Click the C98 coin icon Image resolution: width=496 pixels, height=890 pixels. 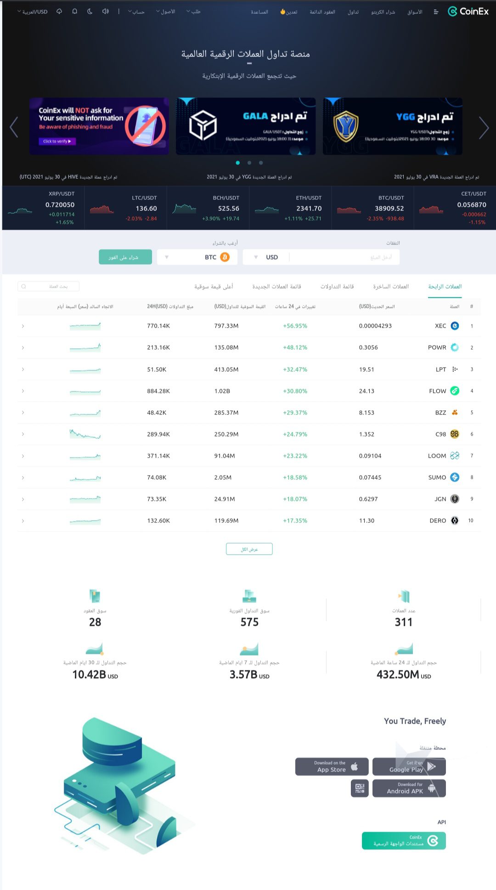[455, 434]
